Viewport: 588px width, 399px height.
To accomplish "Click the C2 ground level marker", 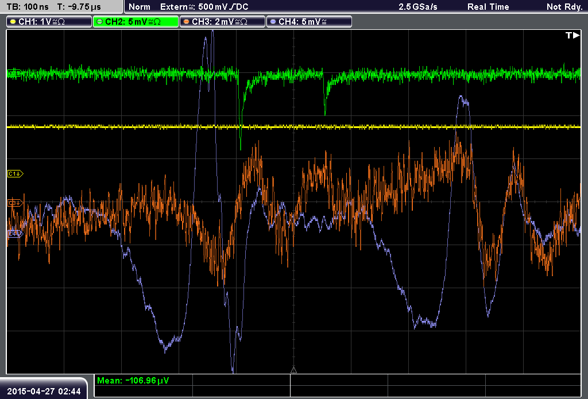I will (14, 73).
